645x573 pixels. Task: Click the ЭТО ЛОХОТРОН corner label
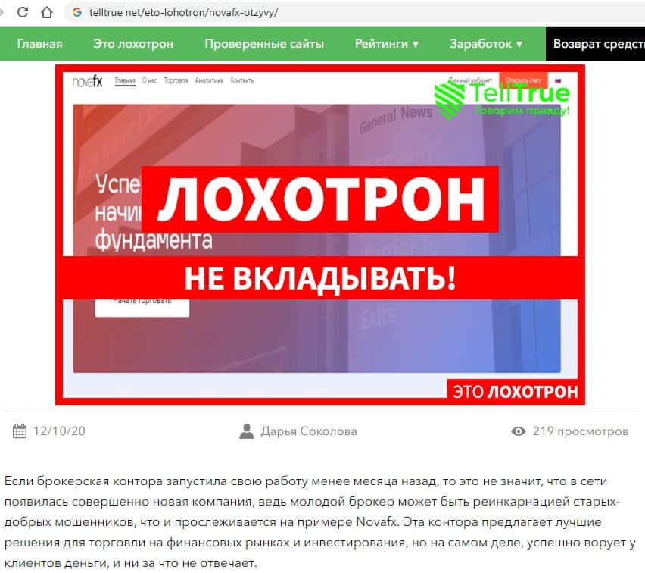point(516,391)
